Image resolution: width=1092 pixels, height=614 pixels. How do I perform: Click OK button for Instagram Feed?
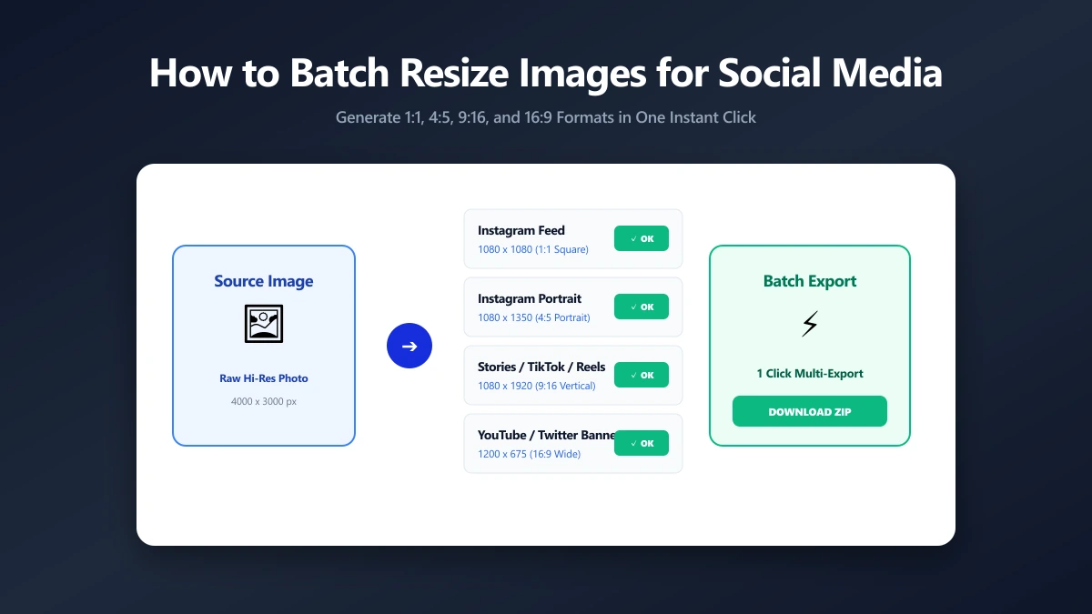[642, 238]
